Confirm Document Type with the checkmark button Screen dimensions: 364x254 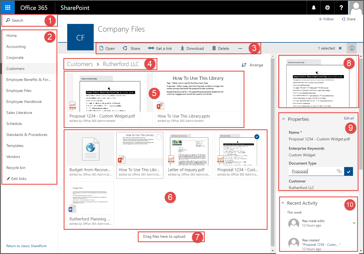349,171
